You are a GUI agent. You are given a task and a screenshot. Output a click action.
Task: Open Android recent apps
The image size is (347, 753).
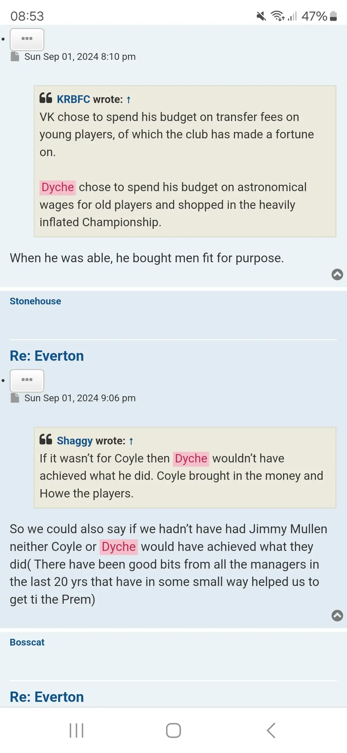click(x=76, y=730)
